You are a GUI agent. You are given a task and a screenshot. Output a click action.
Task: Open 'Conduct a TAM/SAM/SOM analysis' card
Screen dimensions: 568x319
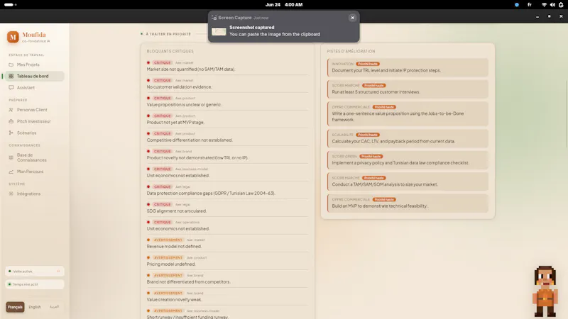click(x=408, y=181)
